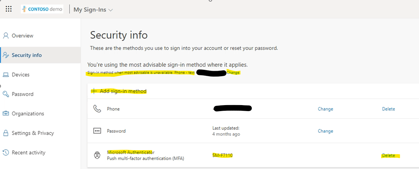Screen dimensions: 419x169
Task: Click the Phone handset icon in list
Action: [x=97, y=109]
